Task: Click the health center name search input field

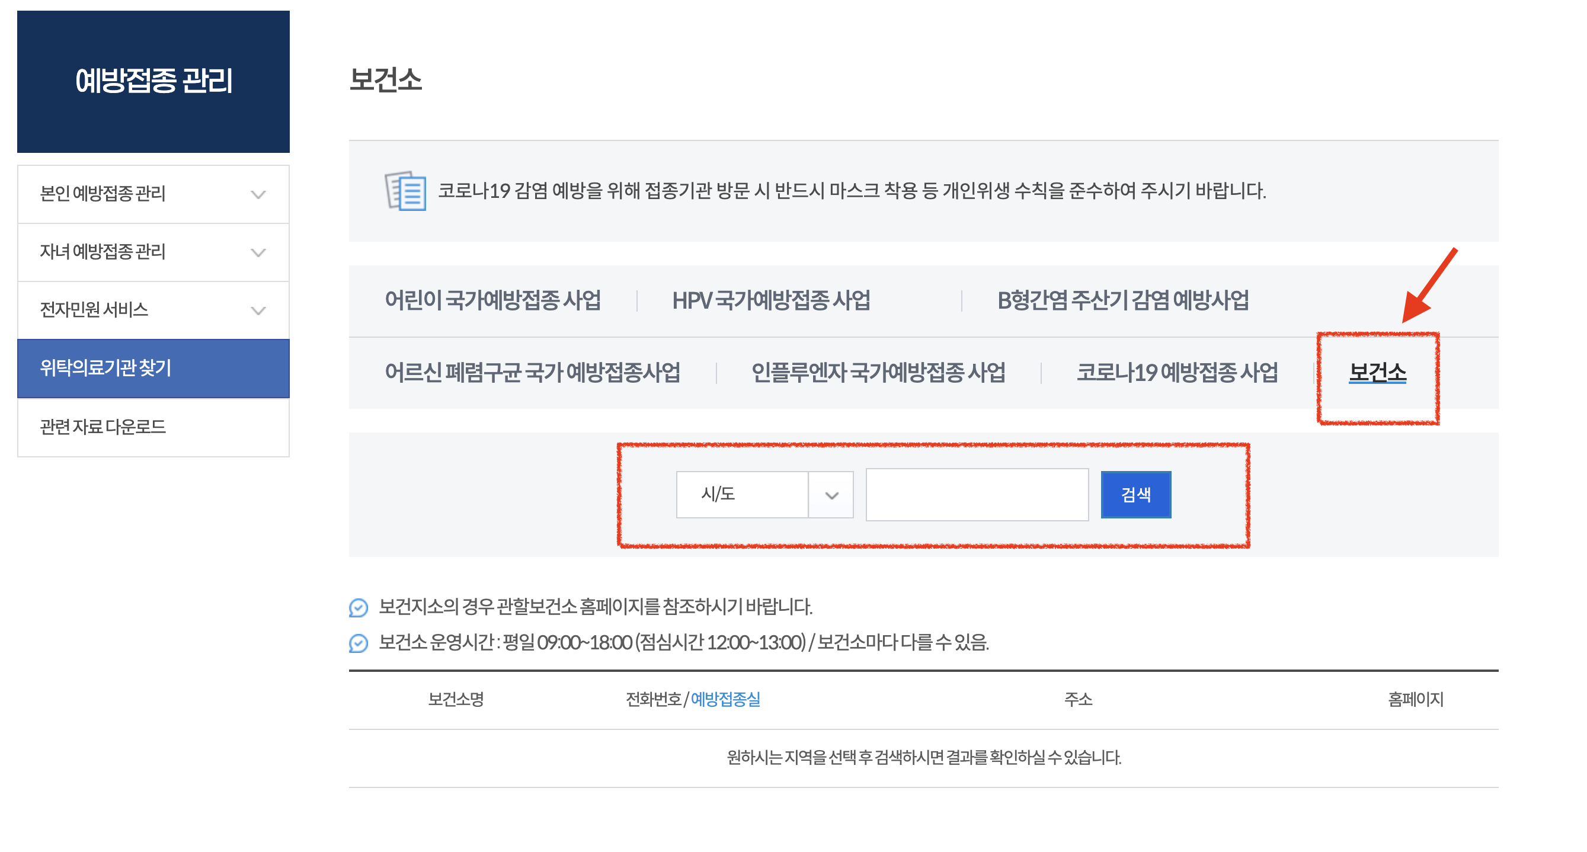Action: 977,494
